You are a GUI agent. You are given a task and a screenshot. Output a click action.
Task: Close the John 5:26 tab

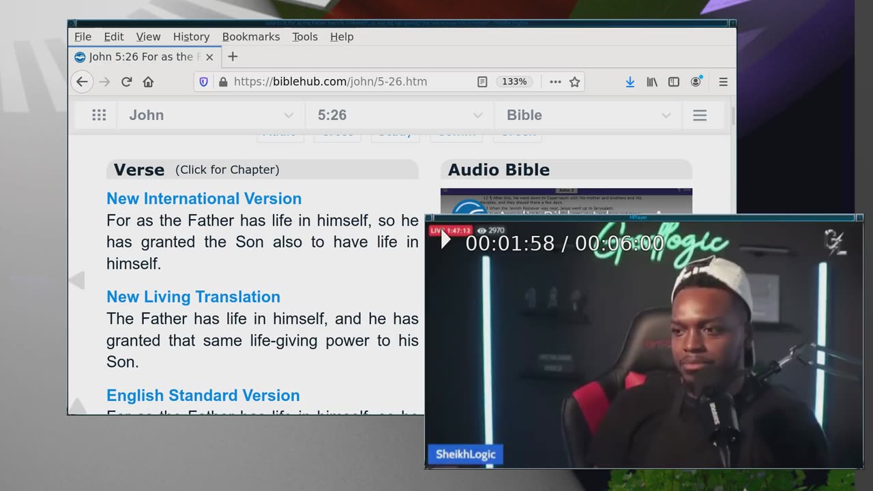[x=209, y=57]
